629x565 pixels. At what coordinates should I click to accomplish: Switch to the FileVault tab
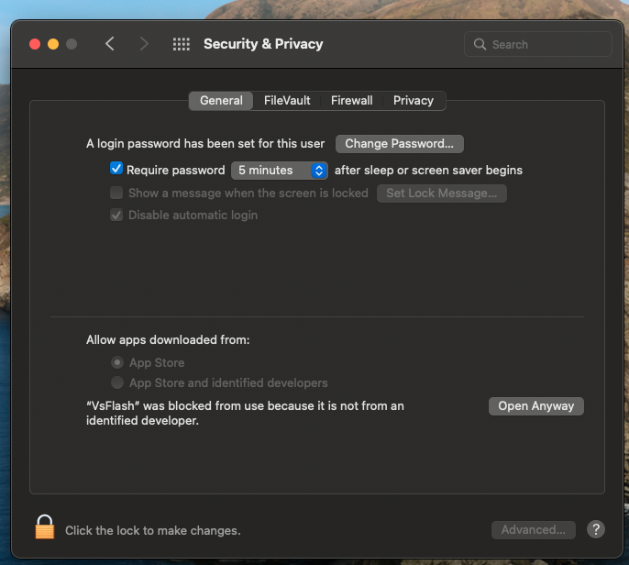point(287,100)
